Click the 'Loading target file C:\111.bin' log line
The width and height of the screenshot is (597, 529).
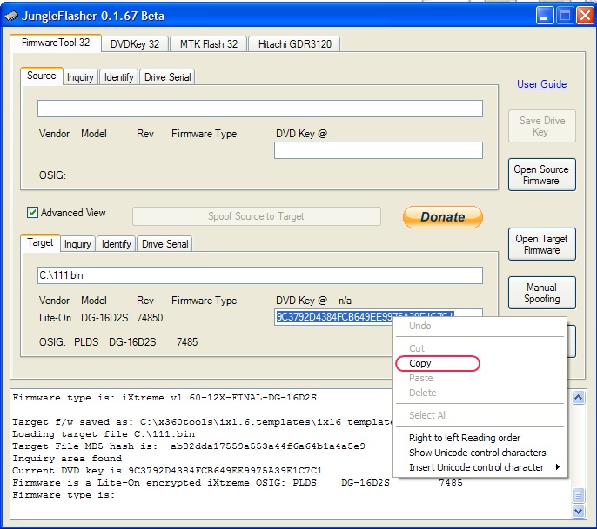(104, 434)
